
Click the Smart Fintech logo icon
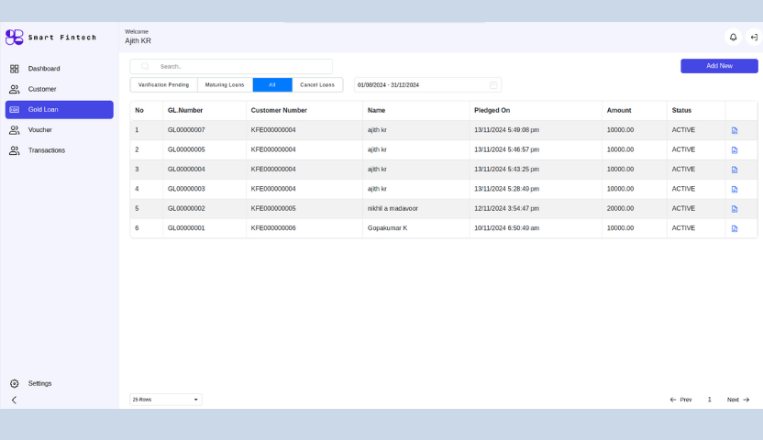pyautogui.click(x=14, y=37)
